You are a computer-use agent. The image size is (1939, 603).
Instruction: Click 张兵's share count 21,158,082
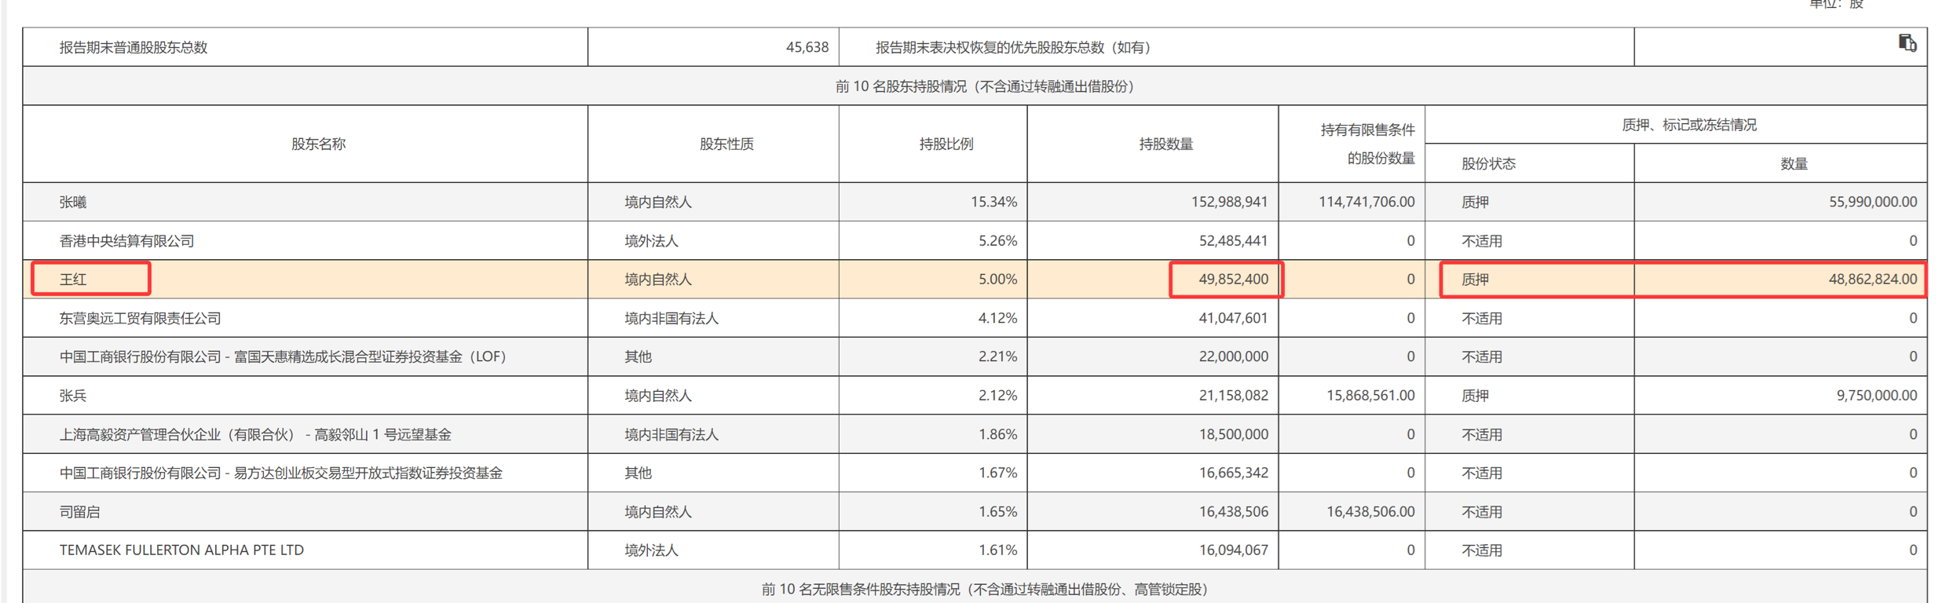1233,396
